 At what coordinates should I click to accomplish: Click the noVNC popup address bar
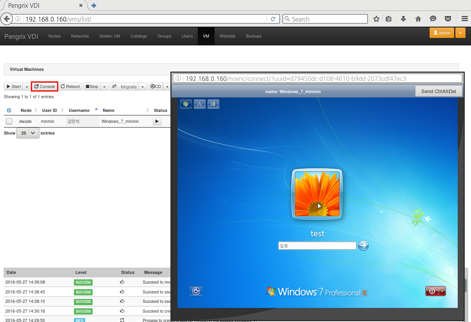pos(317,79)
